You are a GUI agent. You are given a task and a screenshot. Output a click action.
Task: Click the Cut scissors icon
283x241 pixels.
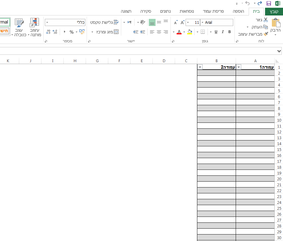(265, 20)
